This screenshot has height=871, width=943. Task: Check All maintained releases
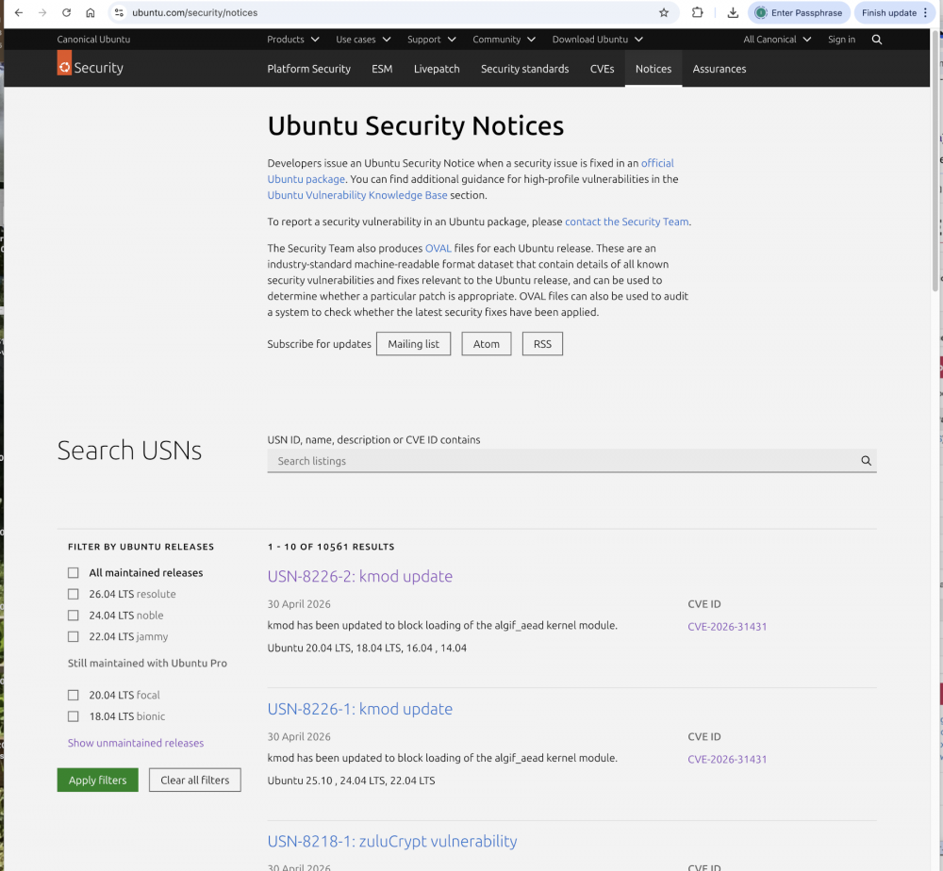click(x=74, y=573)
